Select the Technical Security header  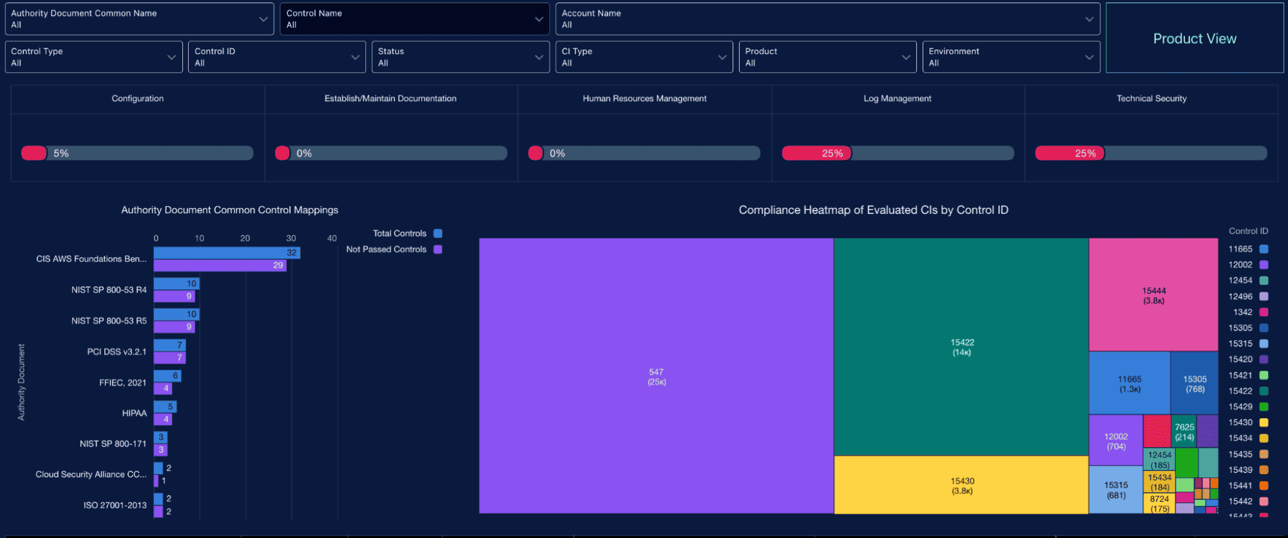click(1151, 99)
